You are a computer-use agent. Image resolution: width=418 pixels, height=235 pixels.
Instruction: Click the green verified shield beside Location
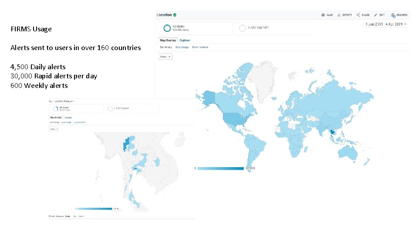tap(175, 15)
